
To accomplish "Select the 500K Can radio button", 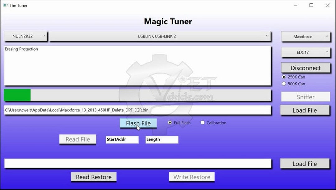I will [284, 84].
